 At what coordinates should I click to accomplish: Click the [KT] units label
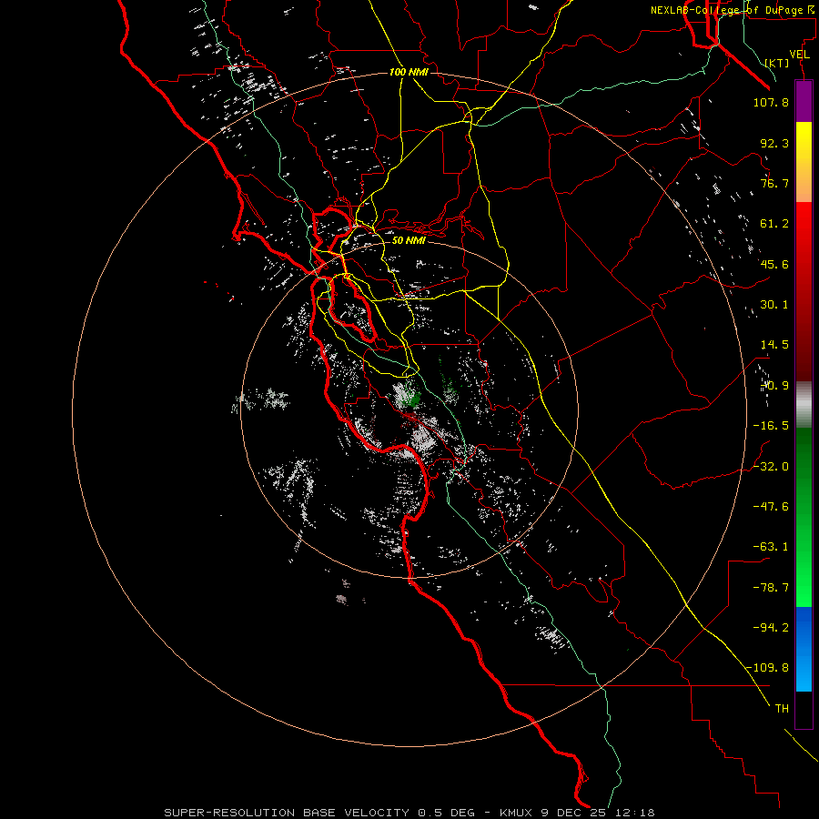[777, 63]
